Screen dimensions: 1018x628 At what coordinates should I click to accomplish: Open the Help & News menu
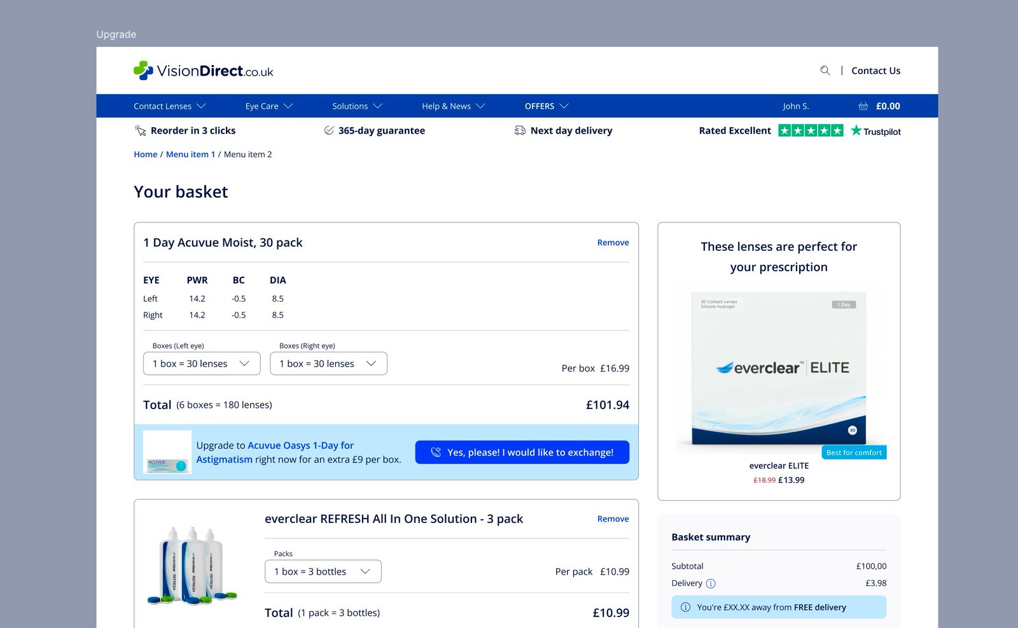click(453, 106)
